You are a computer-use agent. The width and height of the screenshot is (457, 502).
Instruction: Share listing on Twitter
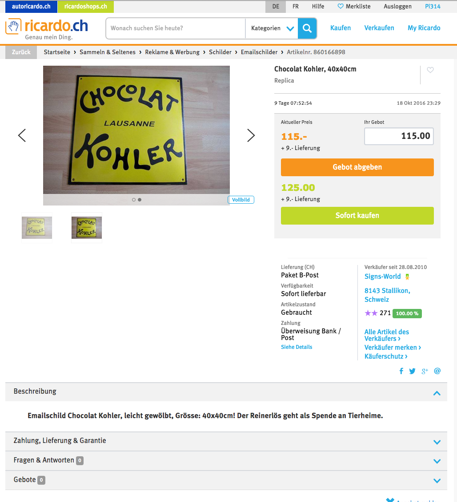413,371
